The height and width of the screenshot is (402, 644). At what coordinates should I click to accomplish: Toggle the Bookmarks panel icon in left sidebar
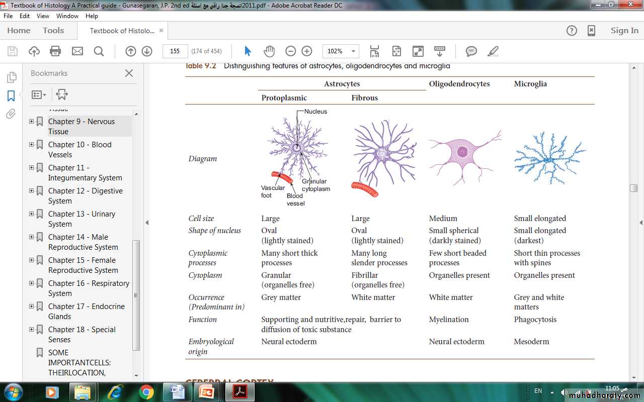[11, 95]
